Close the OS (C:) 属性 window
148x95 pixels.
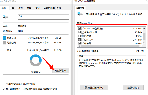[70, 1]
